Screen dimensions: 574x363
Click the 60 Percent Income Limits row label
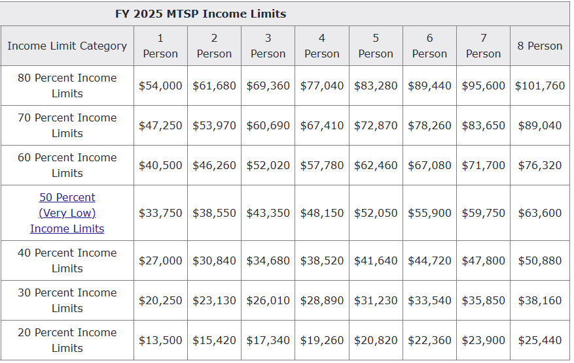point(67,165)
